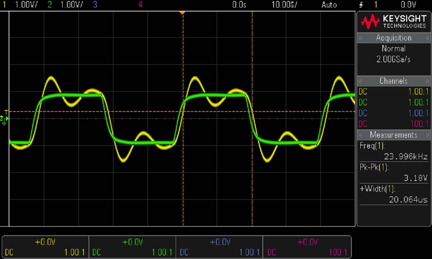Click the 10.00µs/ timebase readout
432x259 pixels.
click(284, 5)
